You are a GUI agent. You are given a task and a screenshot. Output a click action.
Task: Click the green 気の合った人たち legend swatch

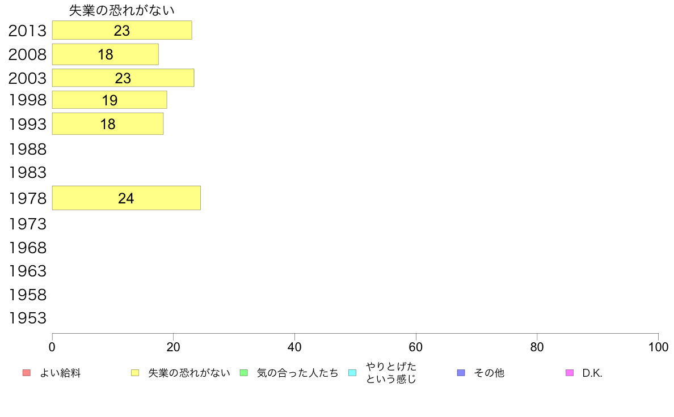pos(244,373)
